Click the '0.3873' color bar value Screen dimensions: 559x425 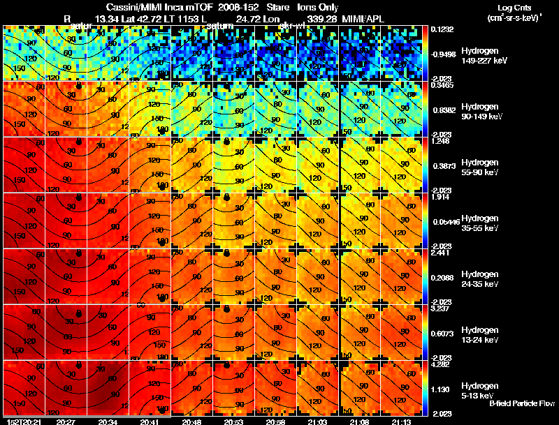click(x=444, y=166)
